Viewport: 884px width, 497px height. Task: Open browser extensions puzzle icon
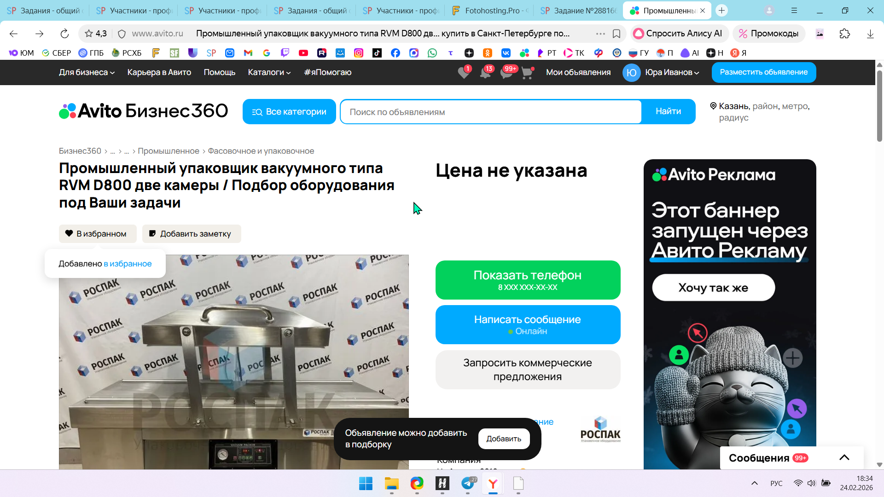click(x=844, y=34)
